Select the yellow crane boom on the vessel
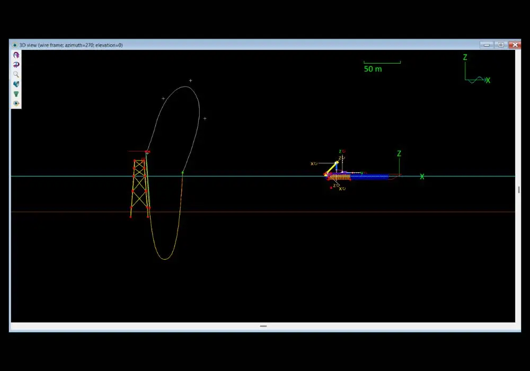The image size is (530, 371). [x=332, y=168]
